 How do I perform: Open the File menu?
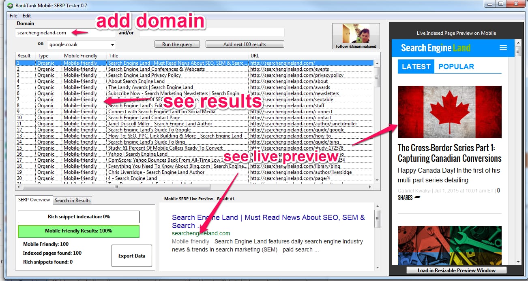click(x=13, y=15)
